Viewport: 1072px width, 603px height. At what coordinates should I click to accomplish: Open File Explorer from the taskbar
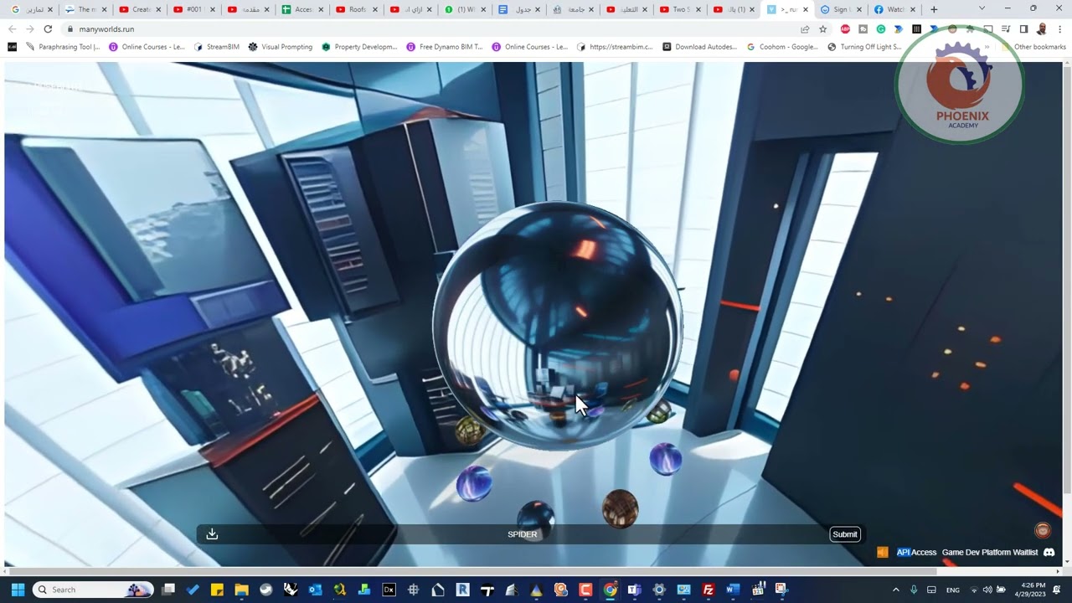pyautogui.click(x=241, y=590)
